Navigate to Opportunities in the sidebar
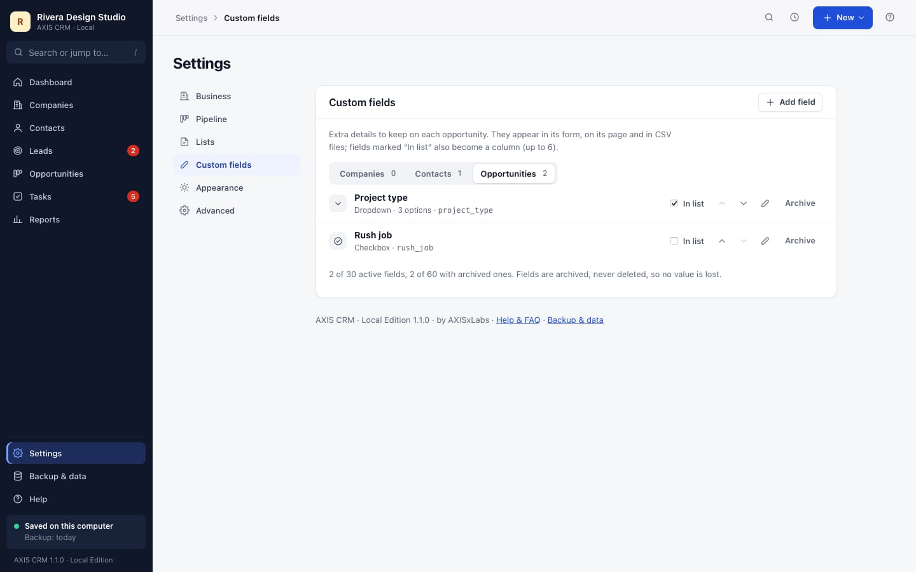The image size is (916, 572). click(x=76, y=174)
